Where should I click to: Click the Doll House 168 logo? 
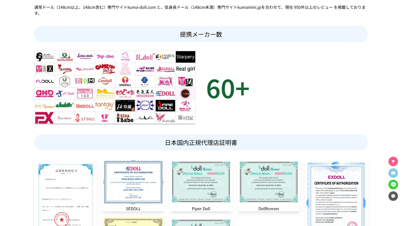point(85,93)
